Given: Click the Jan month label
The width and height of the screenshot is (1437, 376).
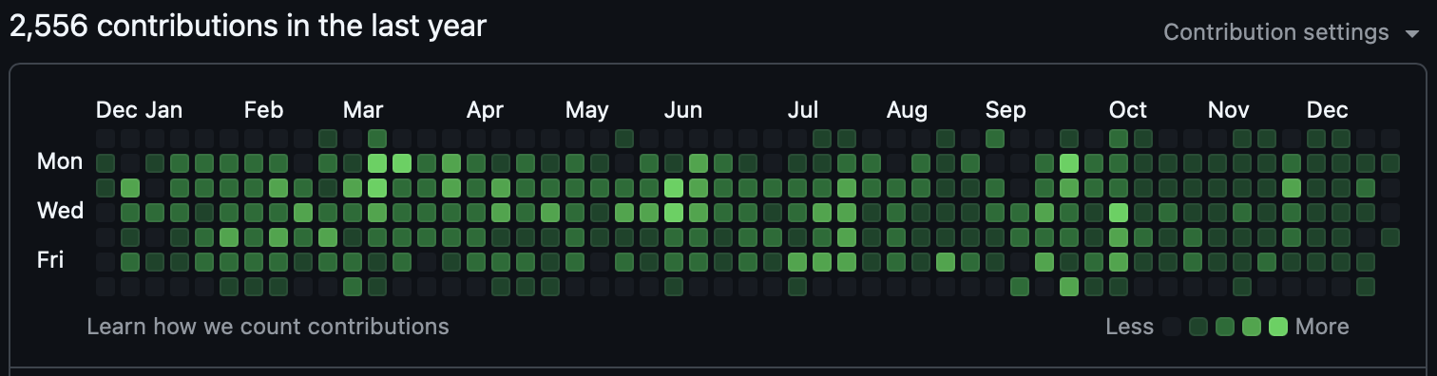Looking at the screenshot, I should 163,110.
